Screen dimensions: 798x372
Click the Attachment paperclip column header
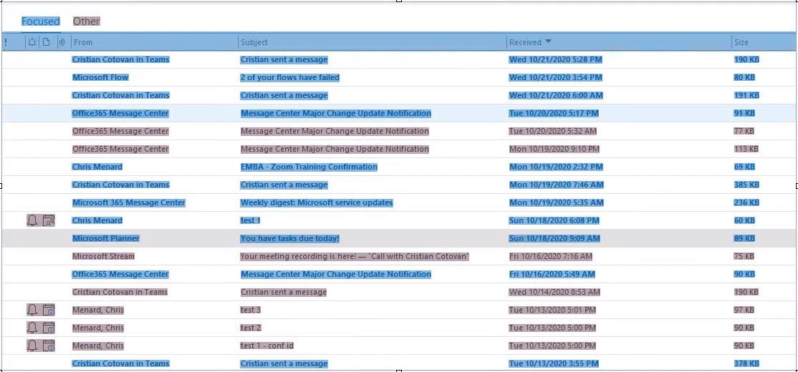pos(62,42)
